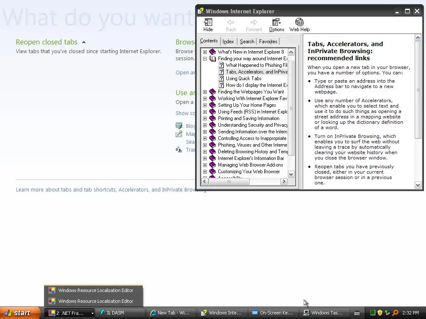The width and height of the screenshot is (426, 319).
Task: Collapse Reopen closed tabs section chevron
Action: point(84,42)
